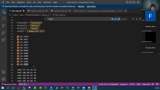Toggle panel layout icon
The height and width of the screenshot is (90, 160).
pyautogui.click(x=130, y=2)
